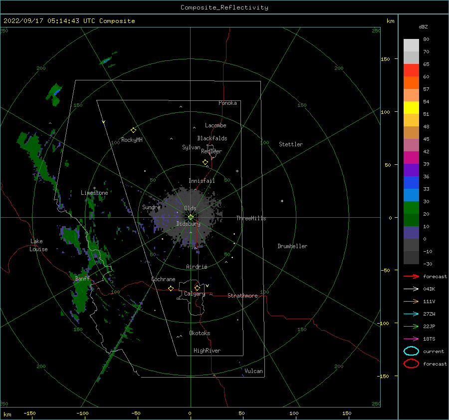449x420 pixels.
Task: Click the Sylvan label
Action: point(191,147)
